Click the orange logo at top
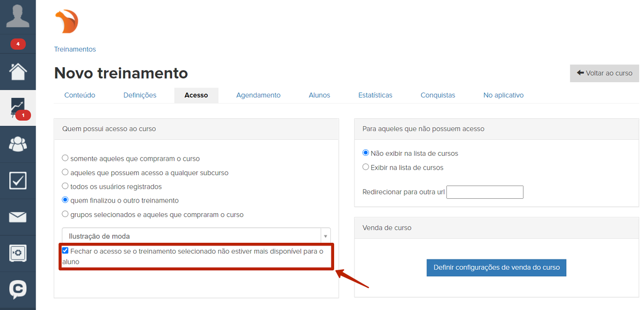The height and width of the screenshot is (310, 644). click(x=67, y=22)
